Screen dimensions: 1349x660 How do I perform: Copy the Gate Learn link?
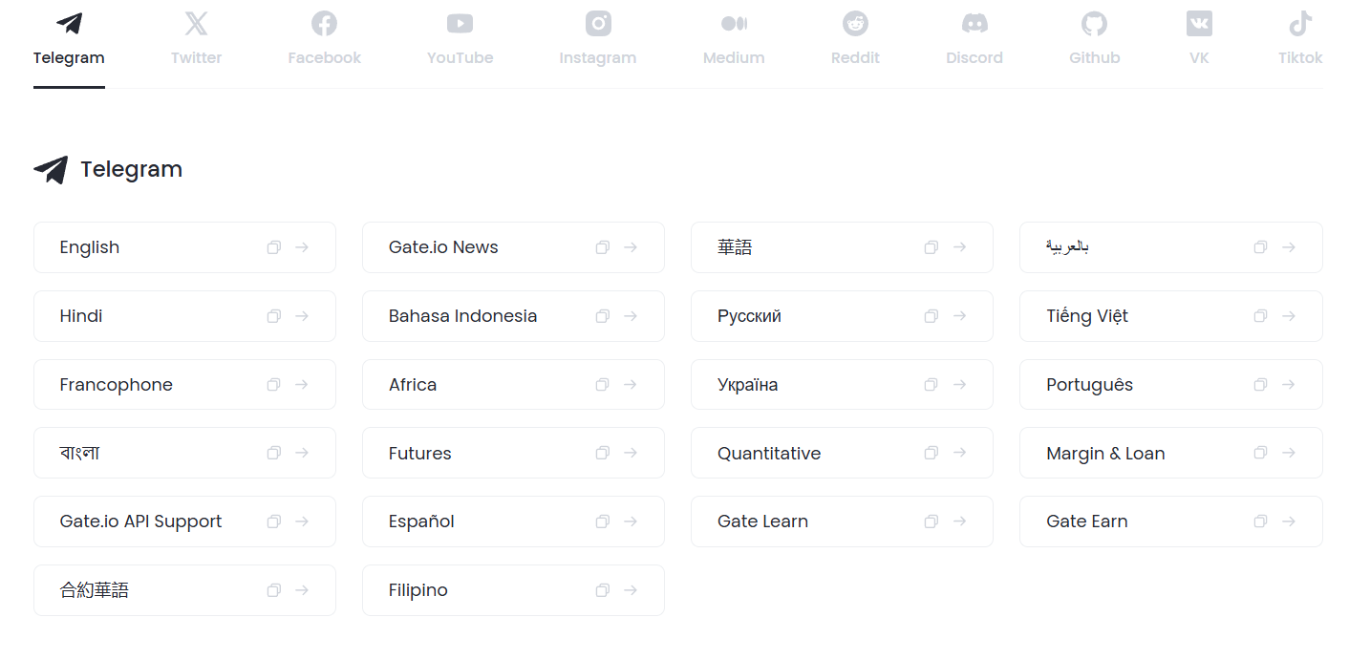[931, 522]
